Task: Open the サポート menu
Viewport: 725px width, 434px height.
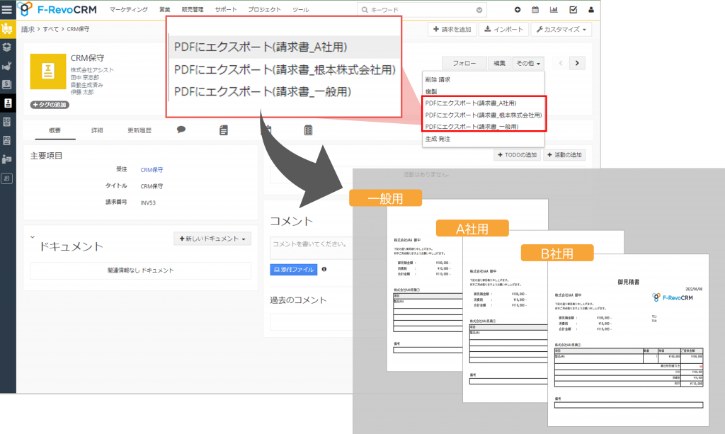Action: [x=226, y=10]
